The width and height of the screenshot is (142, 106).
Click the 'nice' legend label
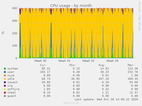(x=11, y=75)
